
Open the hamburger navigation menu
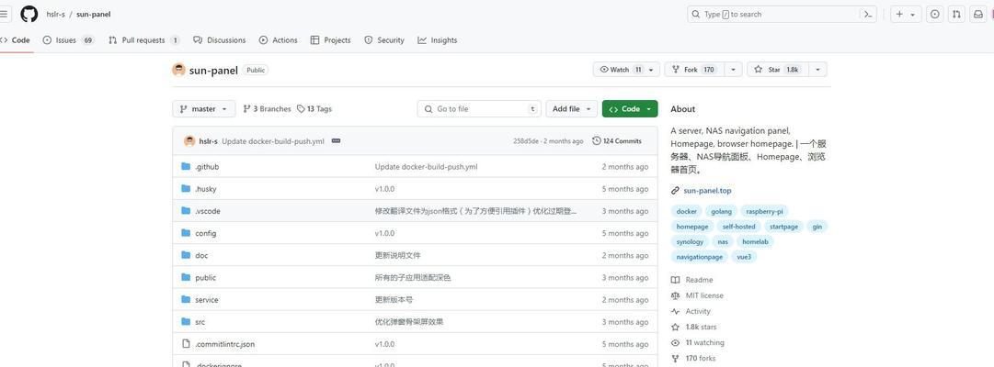[5, 14]
